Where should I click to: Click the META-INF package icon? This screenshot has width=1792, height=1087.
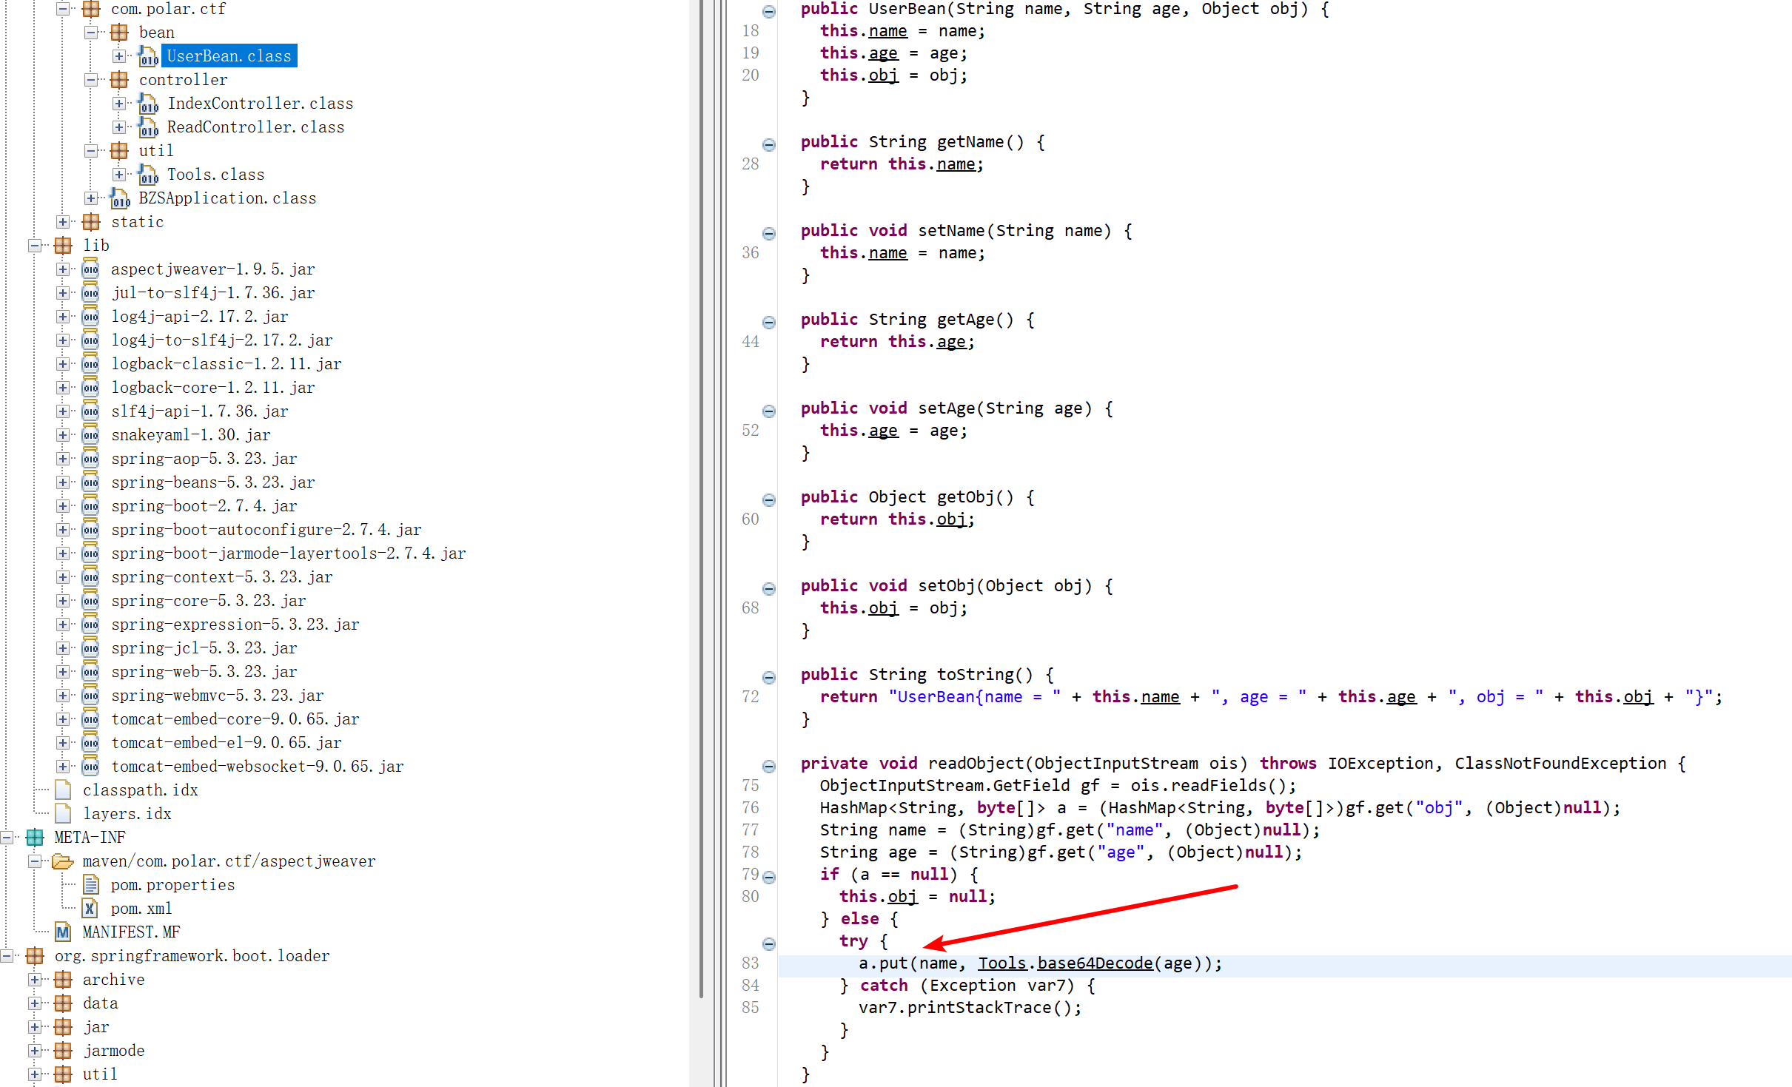(x=35, y=838)
